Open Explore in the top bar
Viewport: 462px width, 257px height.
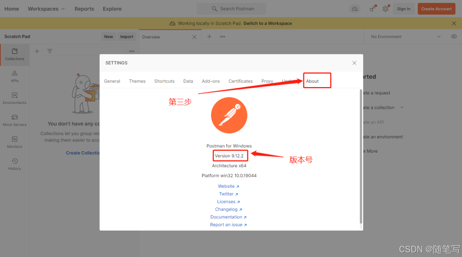coord(112,9)
